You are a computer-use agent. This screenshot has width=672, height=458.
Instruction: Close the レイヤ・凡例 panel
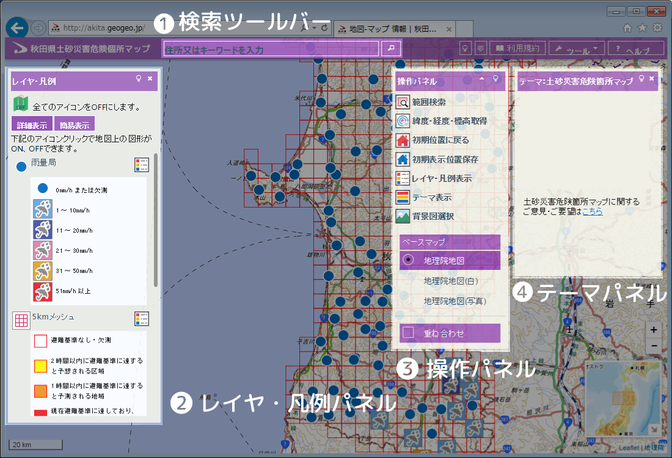click(x=150, y=78)
